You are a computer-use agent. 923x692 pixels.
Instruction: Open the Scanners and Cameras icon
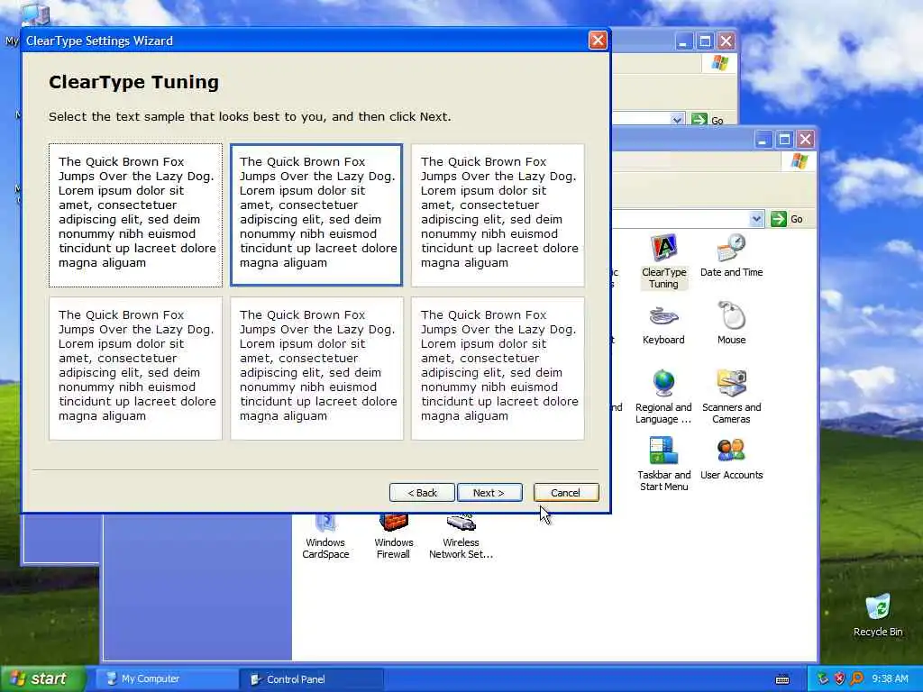(731, 396)
